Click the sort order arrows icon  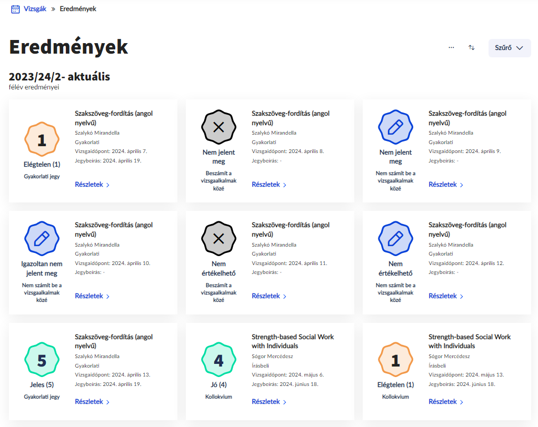(x=472, y=47)
